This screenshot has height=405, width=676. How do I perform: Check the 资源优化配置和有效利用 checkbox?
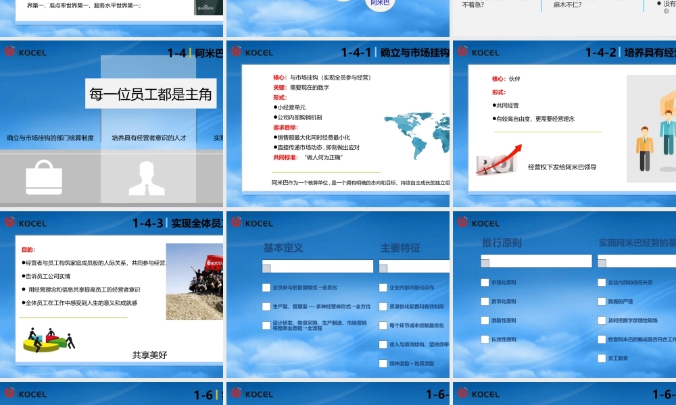point(383,306)
